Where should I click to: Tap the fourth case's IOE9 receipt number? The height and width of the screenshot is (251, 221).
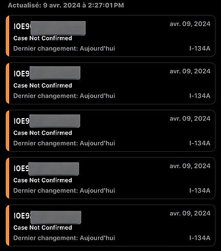pyautogui.click(x=46, y=169)
